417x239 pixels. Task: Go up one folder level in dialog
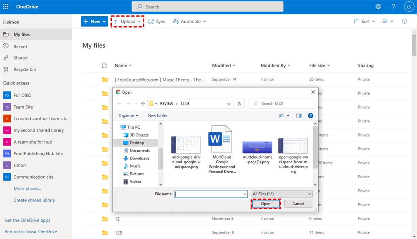pyautogui.click(x=143, y=104)
